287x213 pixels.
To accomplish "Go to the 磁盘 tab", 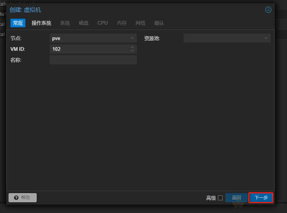I will (84, 23).
